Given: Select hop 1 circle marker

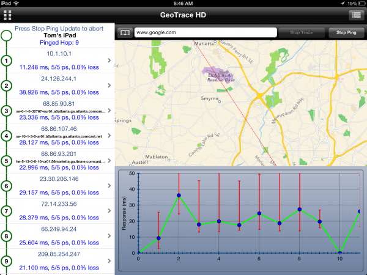Looking at the screenshot, I should (x=6, y=61).
